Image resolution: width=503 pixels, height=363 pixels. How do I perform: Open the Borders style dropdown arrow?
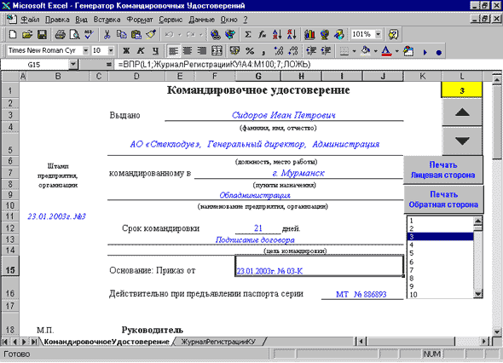pyautogui.click(x=354, y=51)
